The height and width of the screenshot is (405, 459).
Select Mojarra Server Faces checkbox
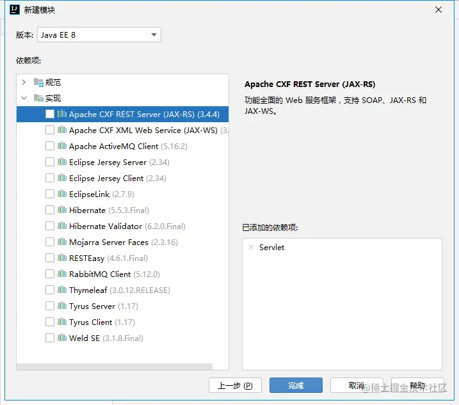click(x=50, y=242)
